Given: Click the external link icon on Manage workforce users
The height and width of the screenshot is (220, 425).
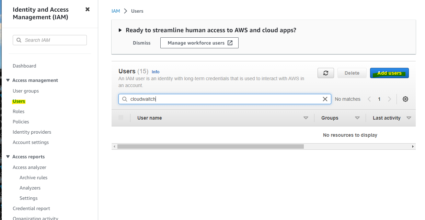Looking at the screenshot, I should tap(230, 43).
